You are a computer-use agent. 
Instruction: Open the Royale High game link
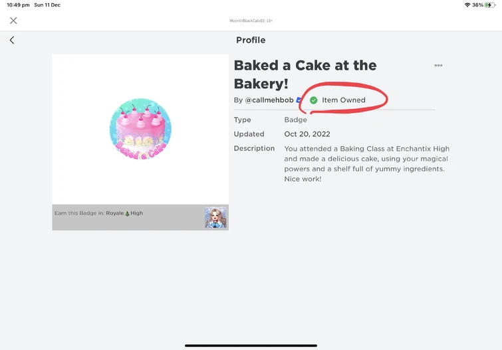(x=124, y=213)
